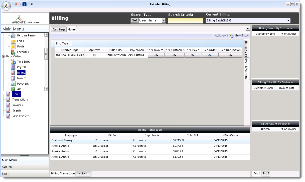Click the Main Menu scrollbar up arrow
This screenshot has width=305, height=182.
[x=46, y=35]
